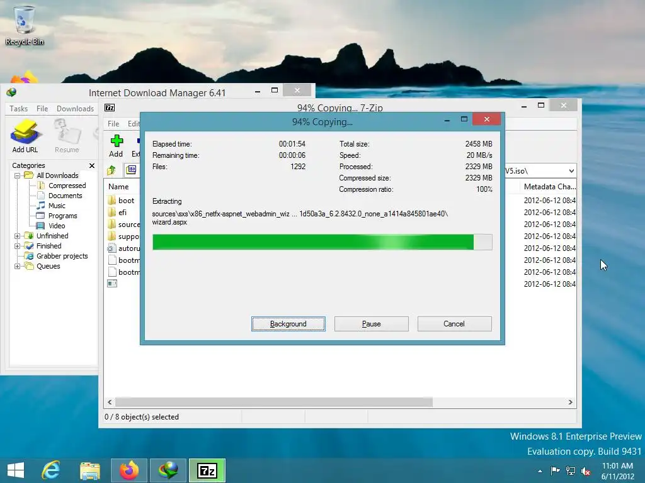
Task: Click the ISO file icon beside address bar
Action: [131, 170]
